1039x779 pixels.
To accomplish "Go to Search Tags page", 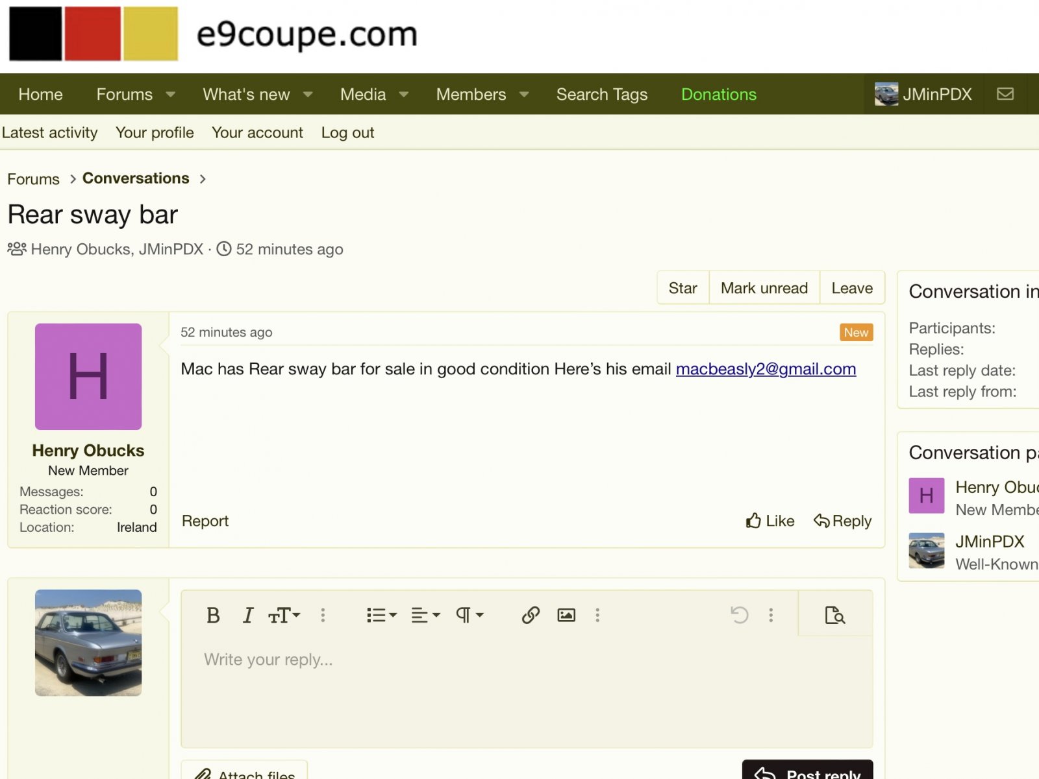I will coord(601,94).
